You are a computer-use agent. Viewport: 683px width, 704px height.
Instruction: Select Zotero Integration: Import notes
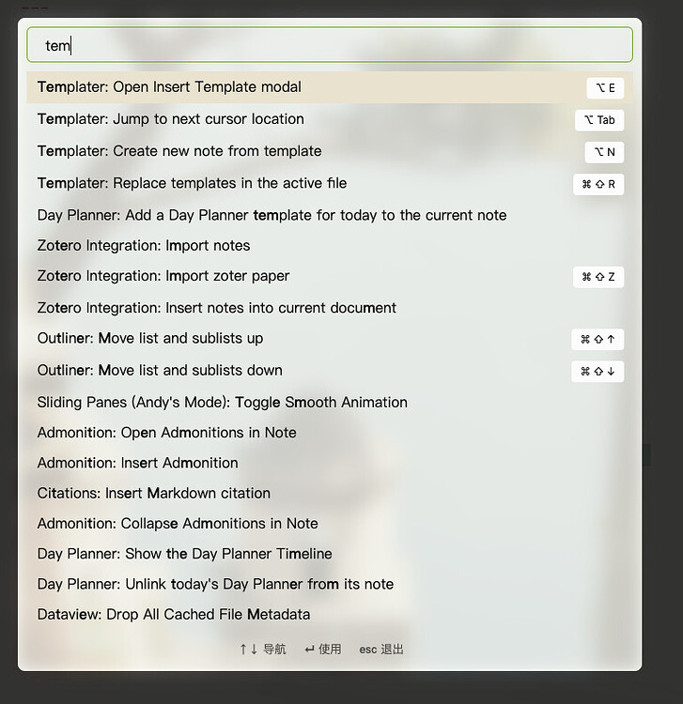tap(144, 246)
